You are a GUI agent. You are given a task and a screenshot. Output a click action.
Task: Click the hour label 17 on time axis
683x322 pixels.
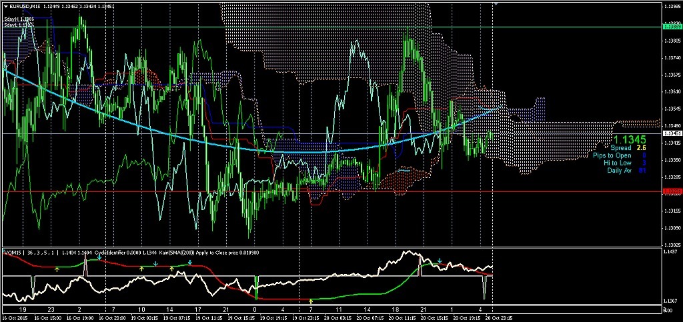point(198,310)
